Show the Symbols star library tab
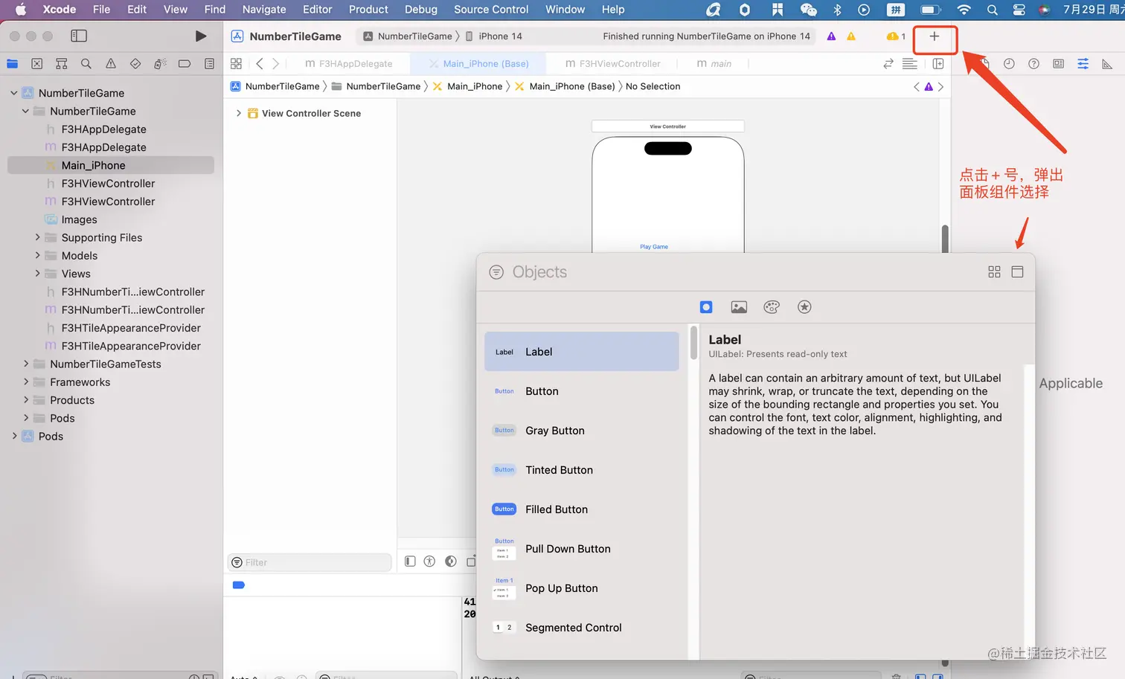Viewport: 1125px width, 679px height. tap(804, 307)
